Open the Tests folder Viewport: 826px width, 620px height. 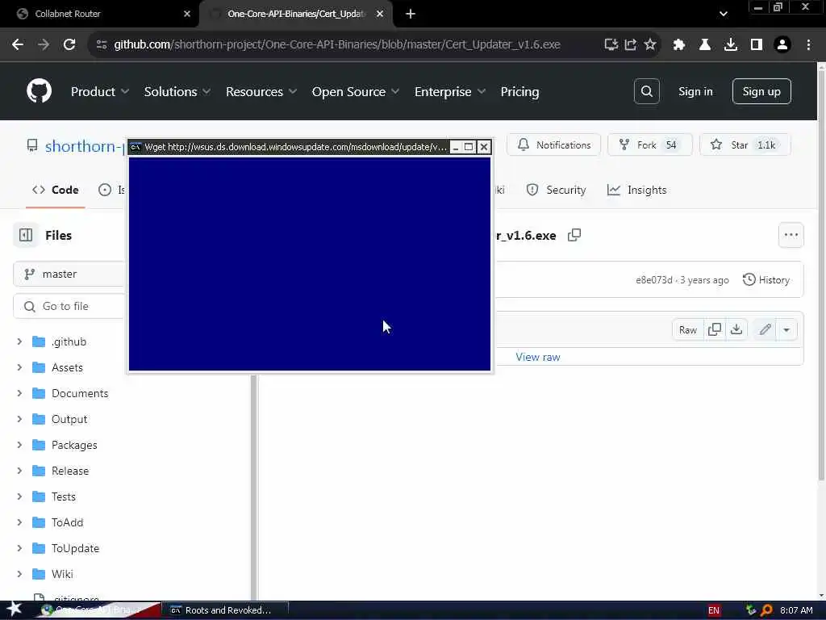[x=64, y=496]
